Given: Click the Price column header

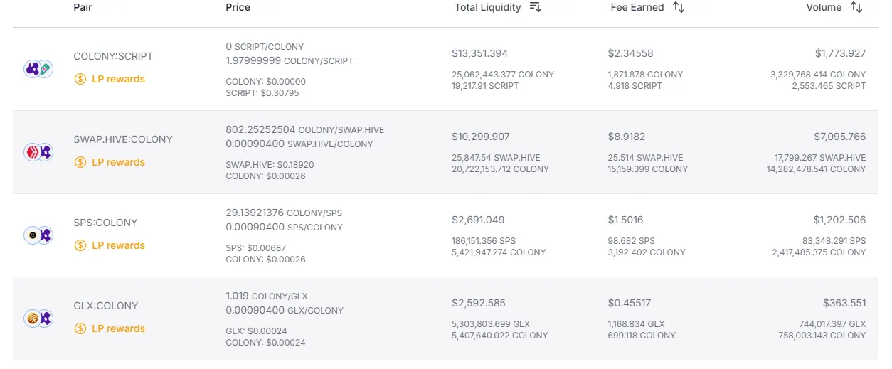Looking at the screenshot, I should point(238,7).
